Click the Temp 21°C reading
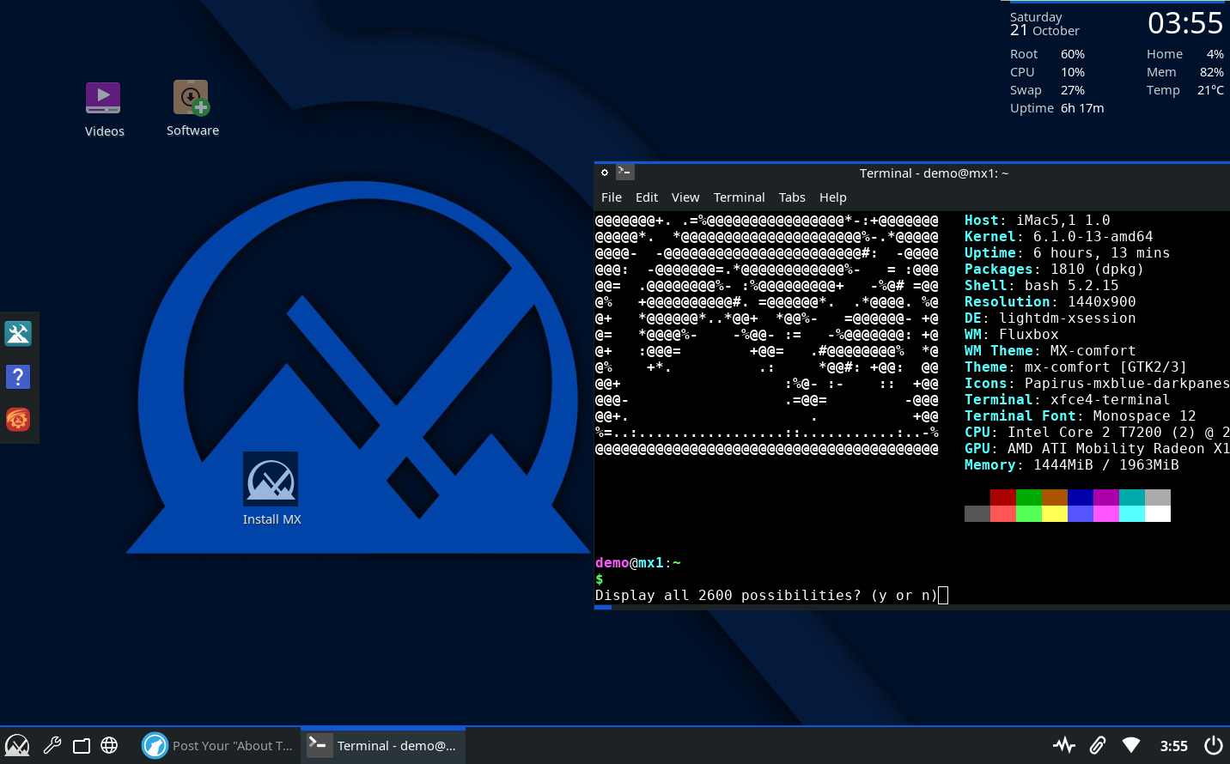 (x=1185, y=90)
